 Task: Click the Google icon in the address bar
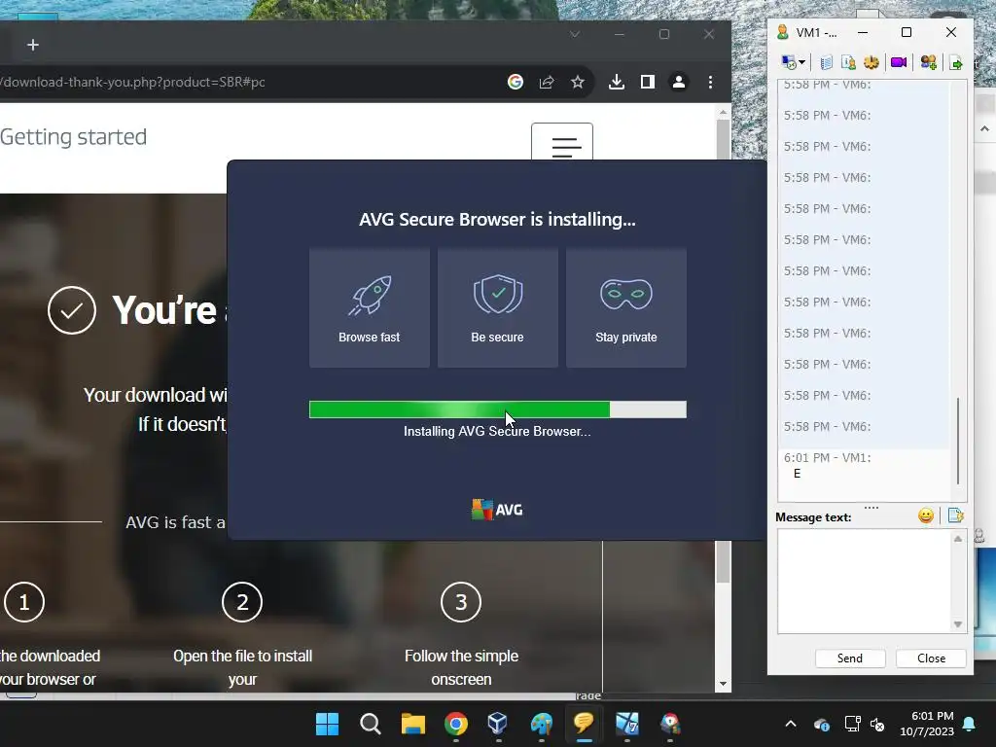(516, 82)
